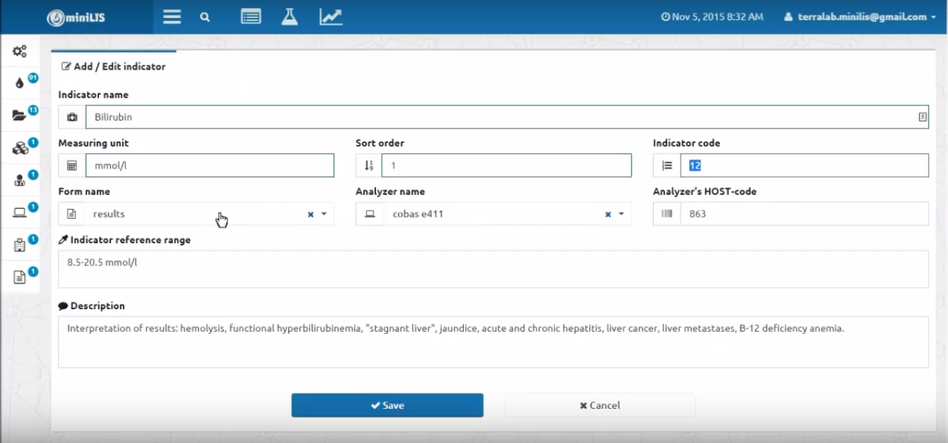This screenshot has height=443, width=948.
Task: Open the statistics chart icon
Action: pyautogui.click(x=331, y=17)
